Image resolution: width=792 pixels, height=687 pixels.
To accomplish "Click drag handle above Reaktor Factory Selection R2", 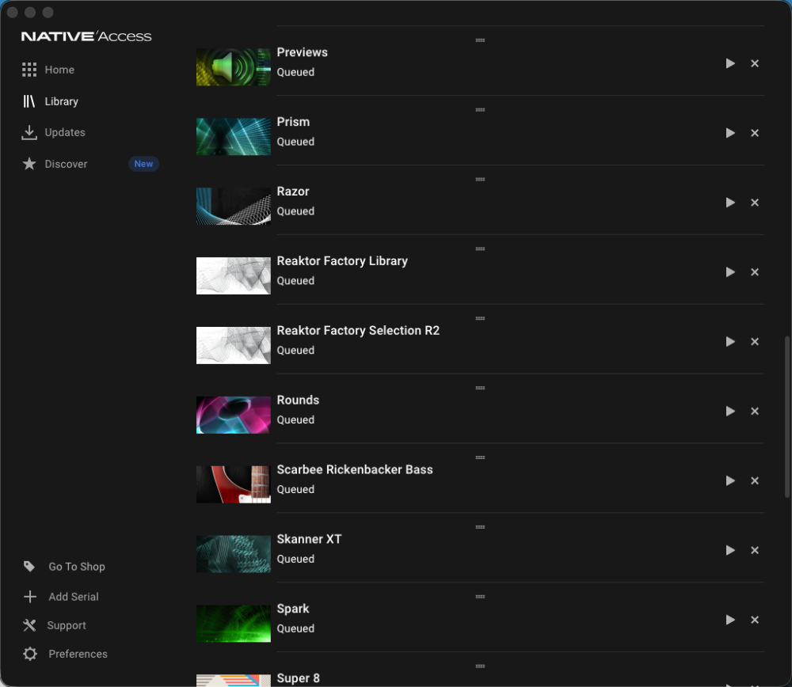I will pos(480,318).
